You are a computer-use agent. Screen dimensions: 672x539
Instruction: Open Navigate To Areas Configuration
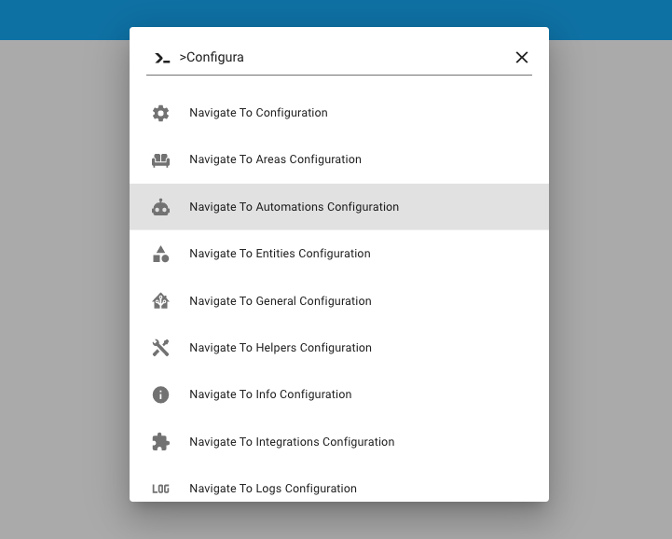275,159
